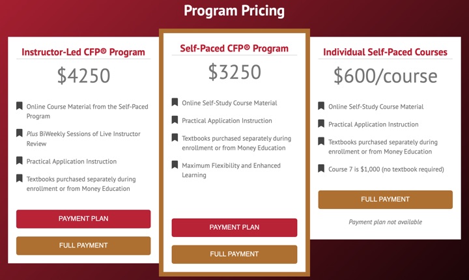Click the Program Pricing title
This screenshot has width=469, height=280.
click(234, 11)
